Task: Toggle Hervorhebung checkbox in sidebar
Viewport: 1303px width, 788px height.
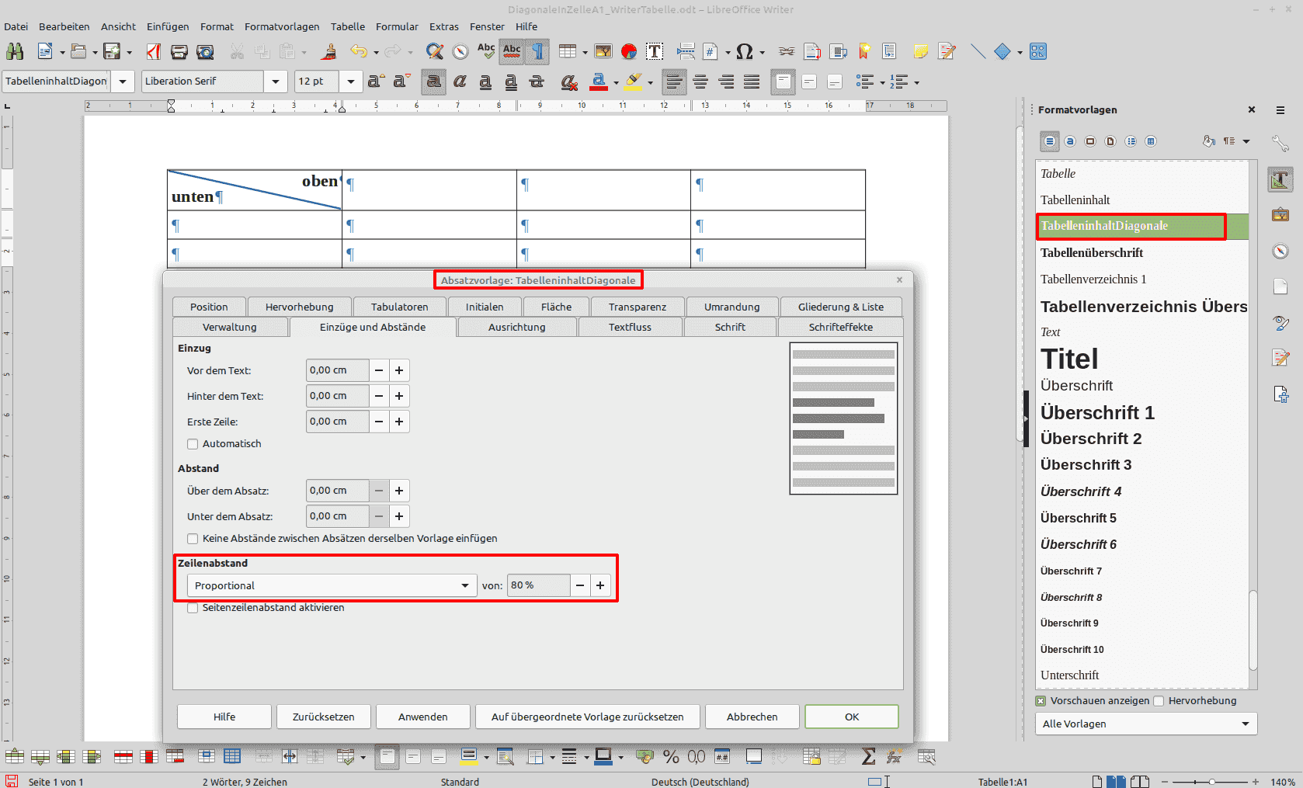Action: coord(1159,701)
